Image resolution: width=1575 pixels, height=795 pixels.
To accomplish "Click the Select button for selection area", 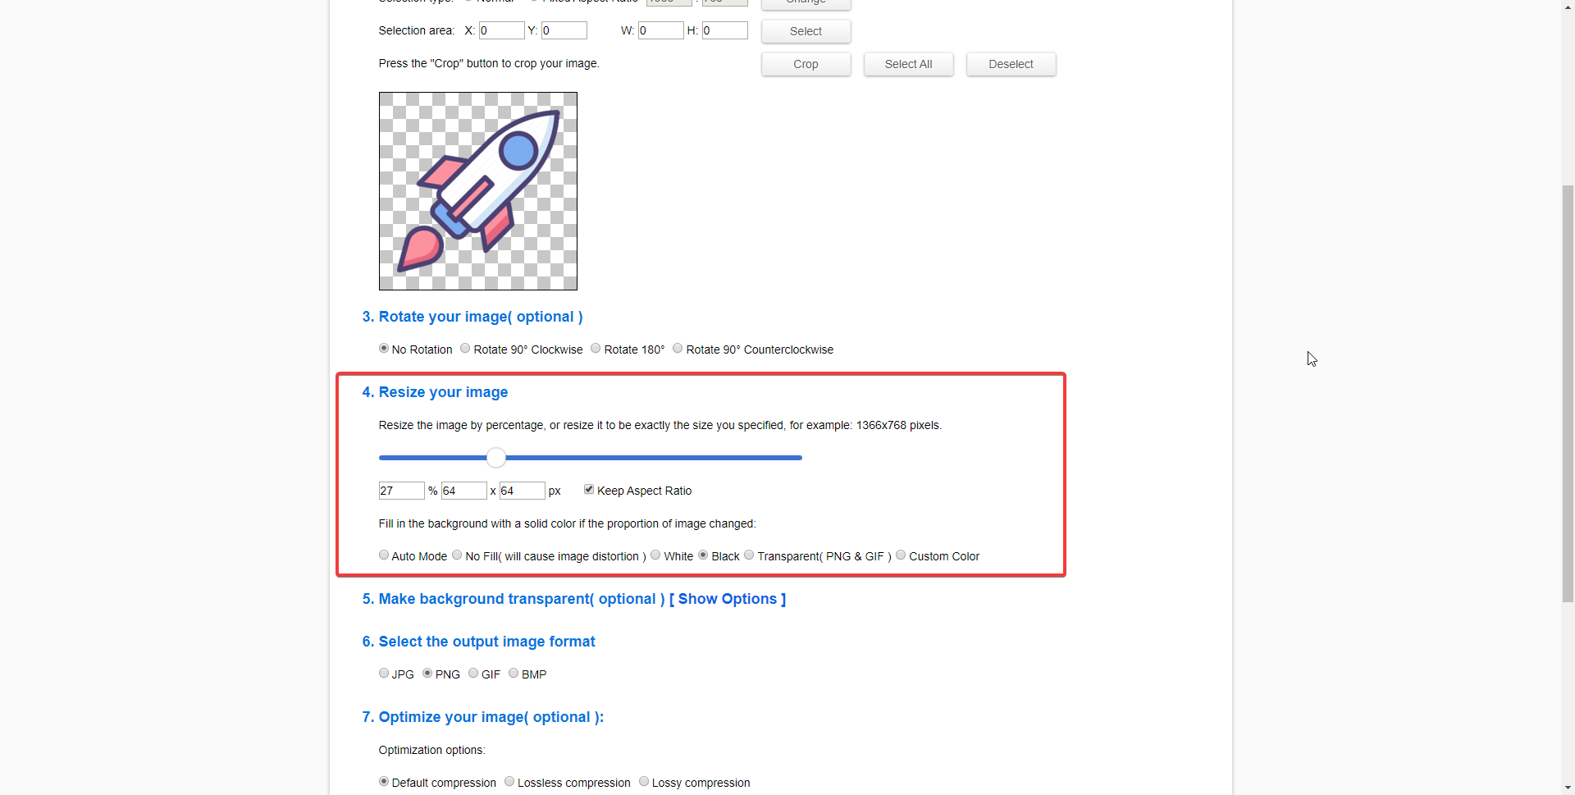I will tap(806, 31).
